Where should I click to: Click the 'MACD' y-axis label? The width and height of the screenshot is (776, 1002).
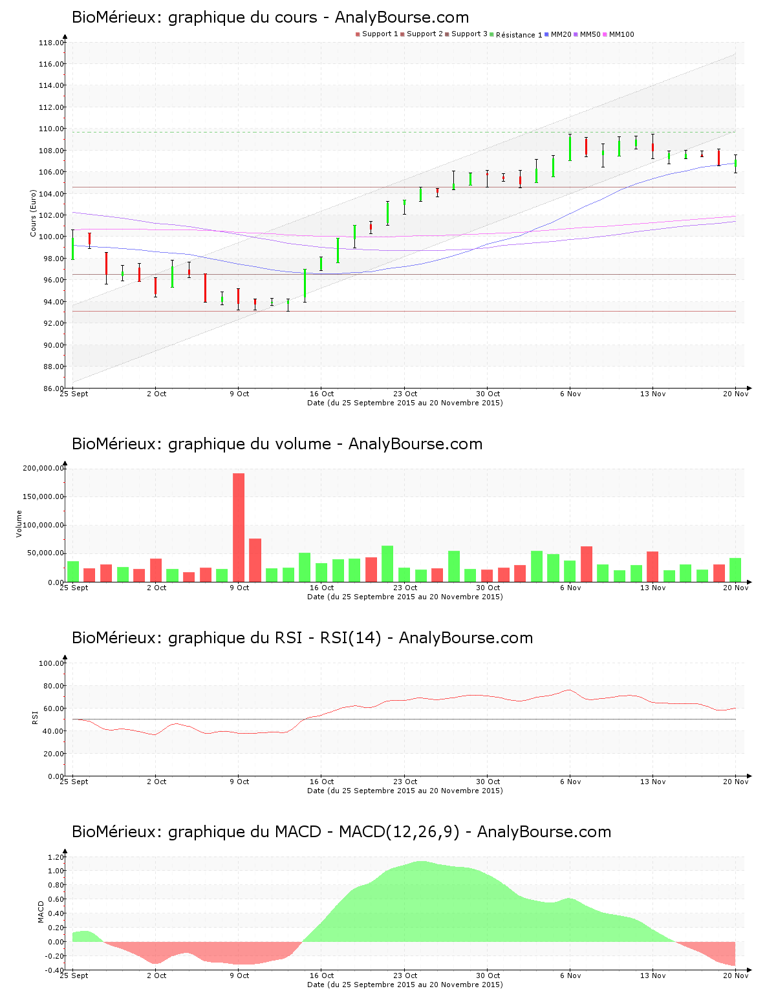tap(41, 911)
